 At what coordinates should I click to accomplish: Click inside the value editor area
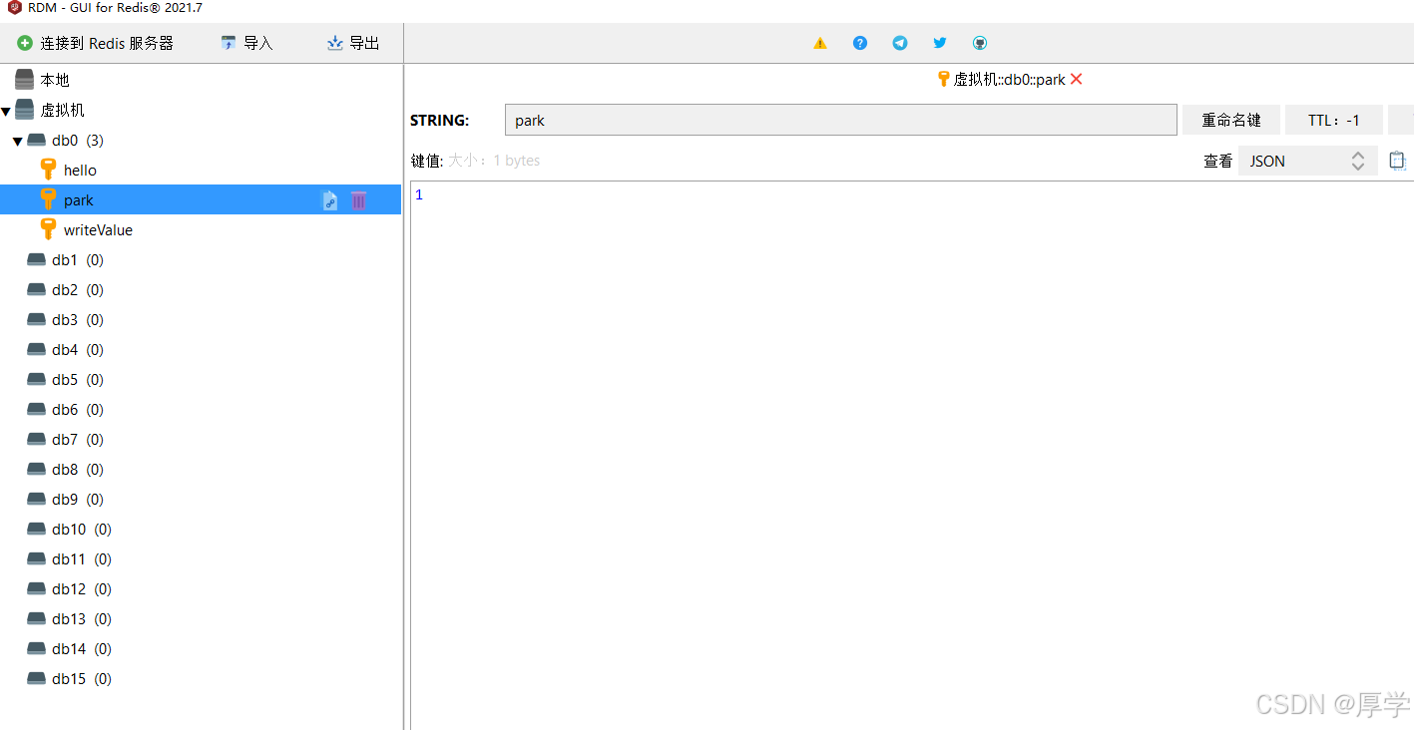[x=912, y=455]
